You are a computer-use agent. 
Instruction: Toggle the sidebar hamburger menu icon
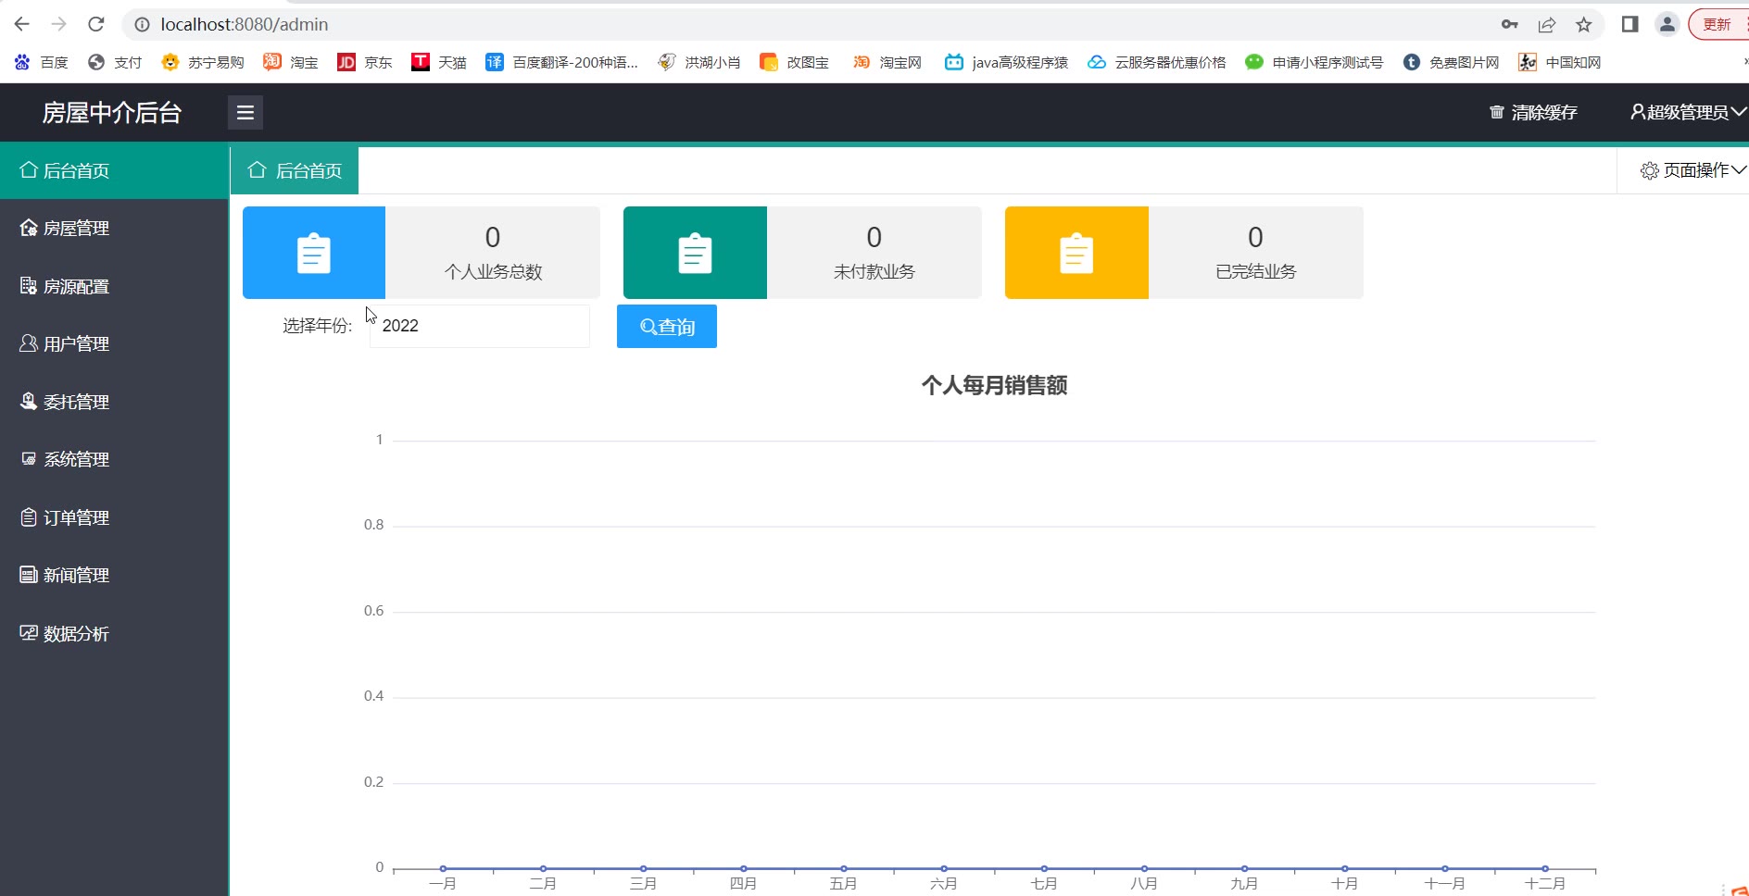click(245, 112)
